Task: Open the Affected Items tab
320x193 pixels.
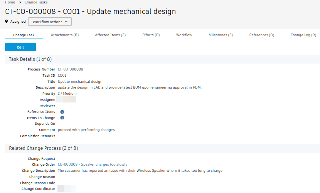Action: point(110,35)
